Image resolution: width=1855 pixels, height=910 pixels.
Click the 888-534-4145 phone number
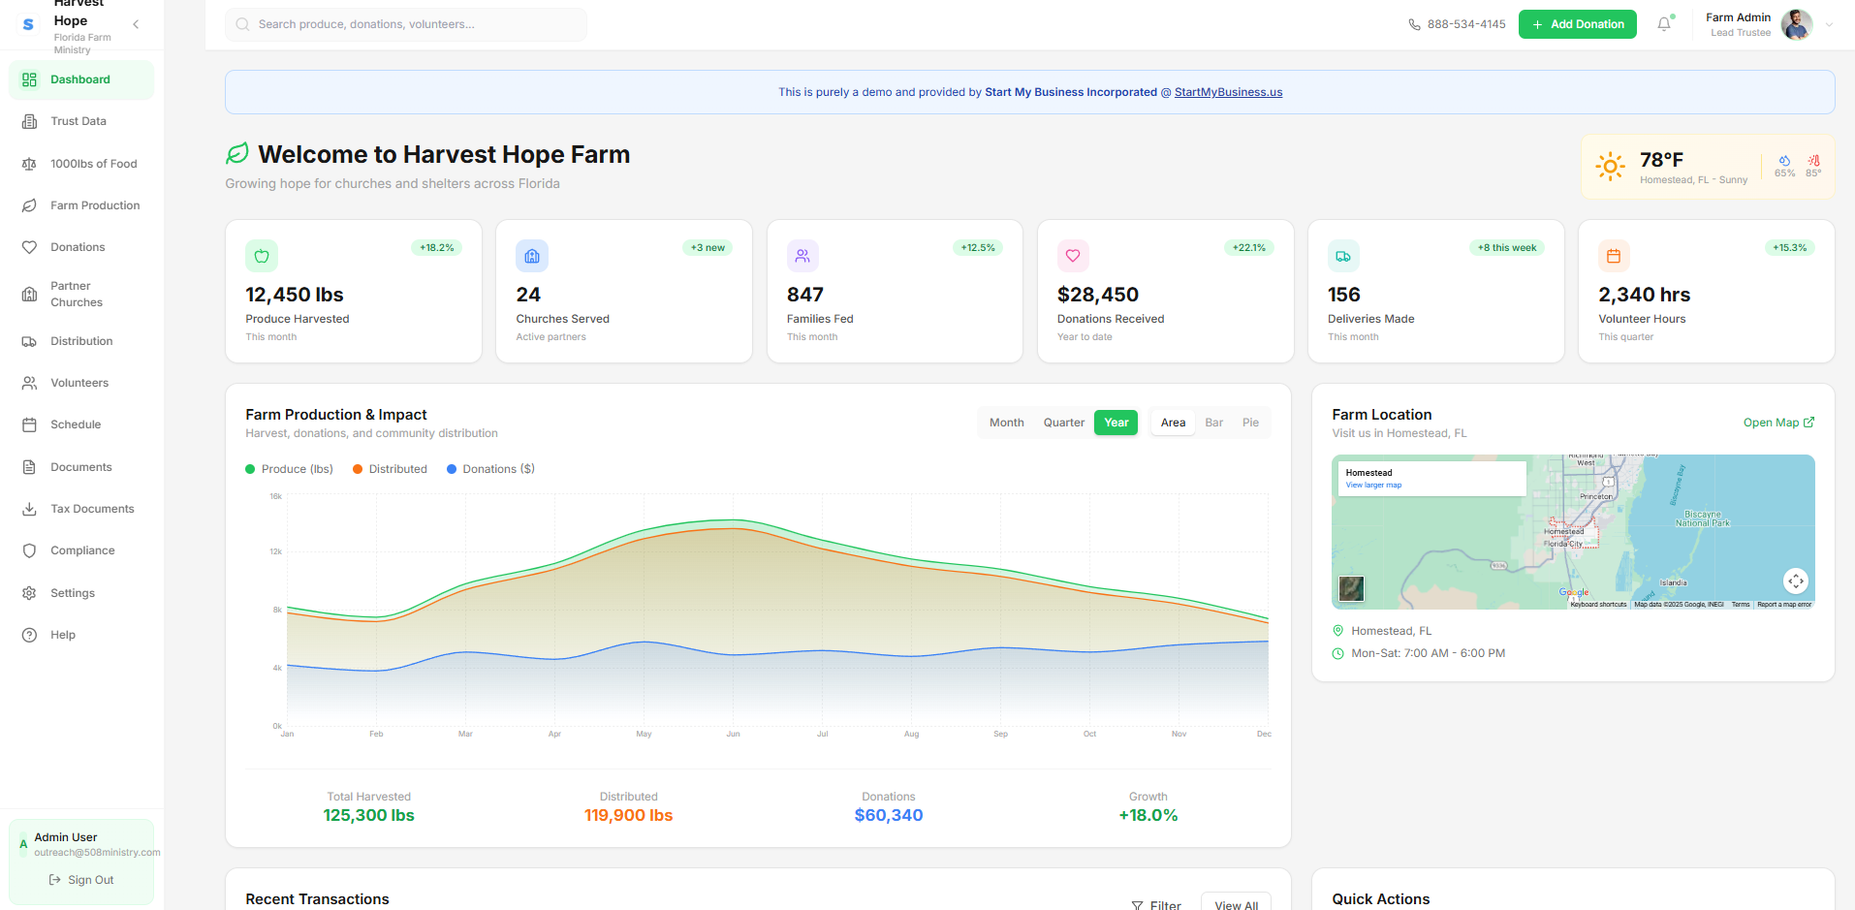pyautogui.click(x=1466, y=24)
